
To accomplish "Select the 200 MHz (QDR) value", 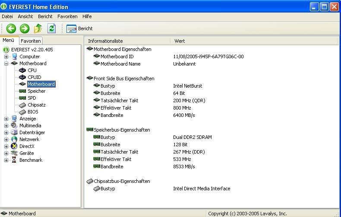I will 189,101.
